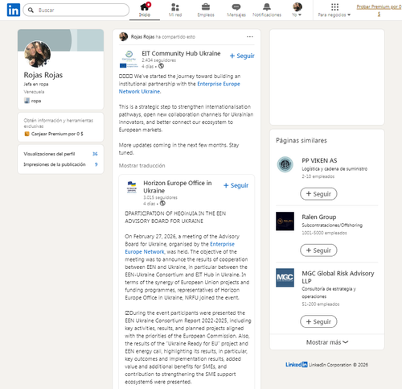Screen dimensions: 402x389
Task: Click the small avatar beside 'ha compartido esto'
Action: [123, 37]
